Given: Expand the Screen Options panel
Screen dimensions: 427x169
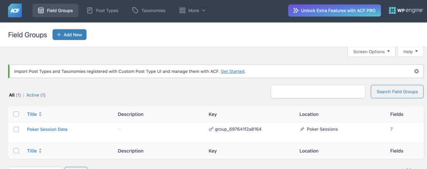Looking at the screenshot, I should tap(372, 52).
